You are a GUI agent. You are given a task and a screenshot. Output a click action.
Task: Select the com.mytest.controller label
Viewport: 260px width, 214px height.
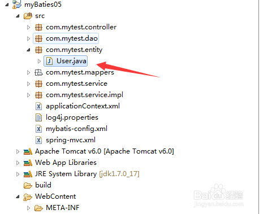81,27
